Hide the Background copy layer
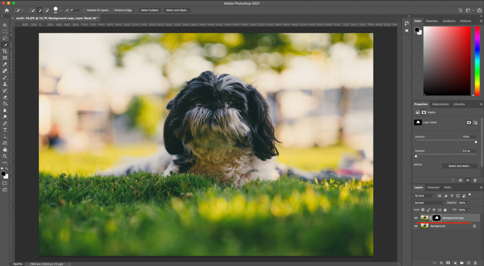Image resolution: width=484 pixels, height=266 pixels. (x=416, y=218)
